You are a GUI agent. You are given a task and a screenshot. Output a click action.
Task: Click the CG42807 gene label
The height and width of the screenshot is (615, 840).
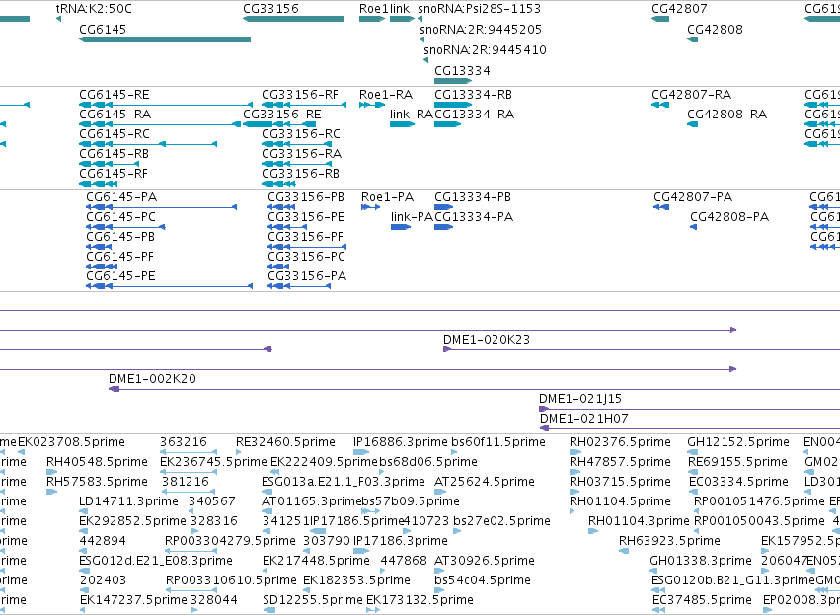[x=679, y=9]
